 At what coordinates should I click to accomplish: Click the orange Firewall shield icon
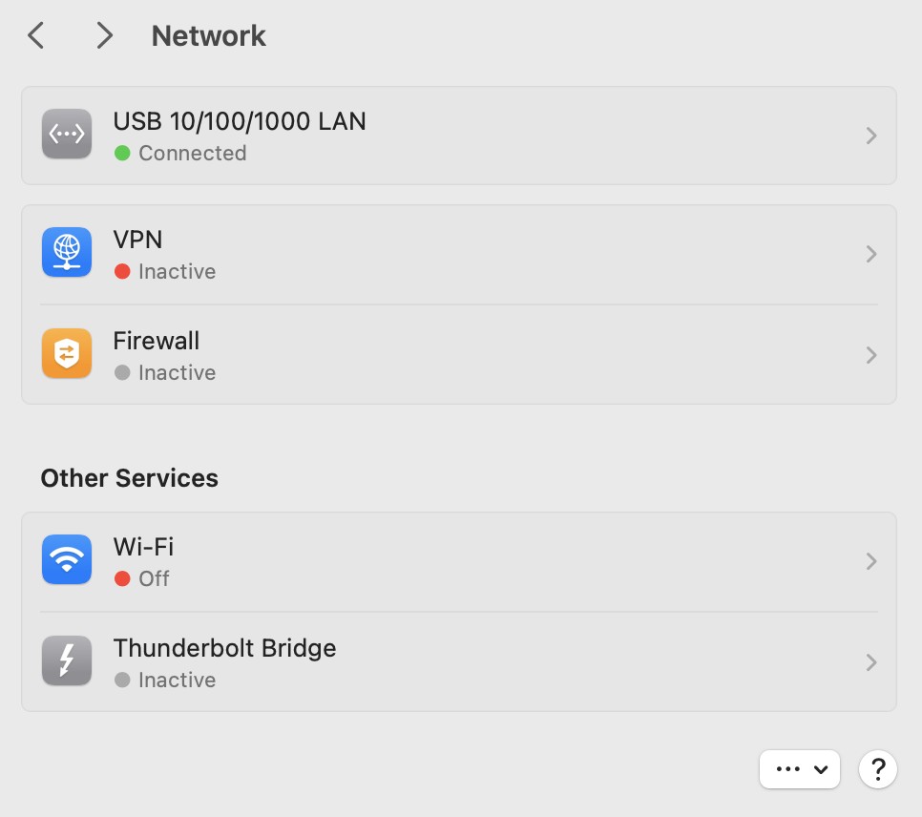pyautogui.click(x=67, y=354)
